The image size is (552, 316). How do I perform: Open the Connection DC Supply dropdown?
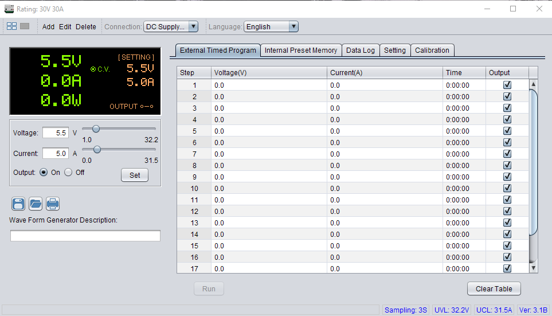(x=171, y=27)
